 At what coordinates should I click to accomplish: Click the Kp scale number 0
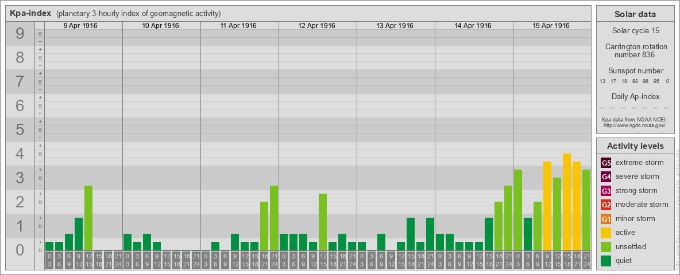click(20, 250)
